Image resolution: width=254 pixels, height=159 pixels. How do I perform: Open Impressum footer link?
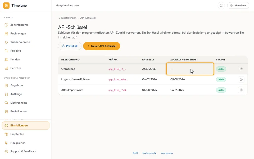167,153
